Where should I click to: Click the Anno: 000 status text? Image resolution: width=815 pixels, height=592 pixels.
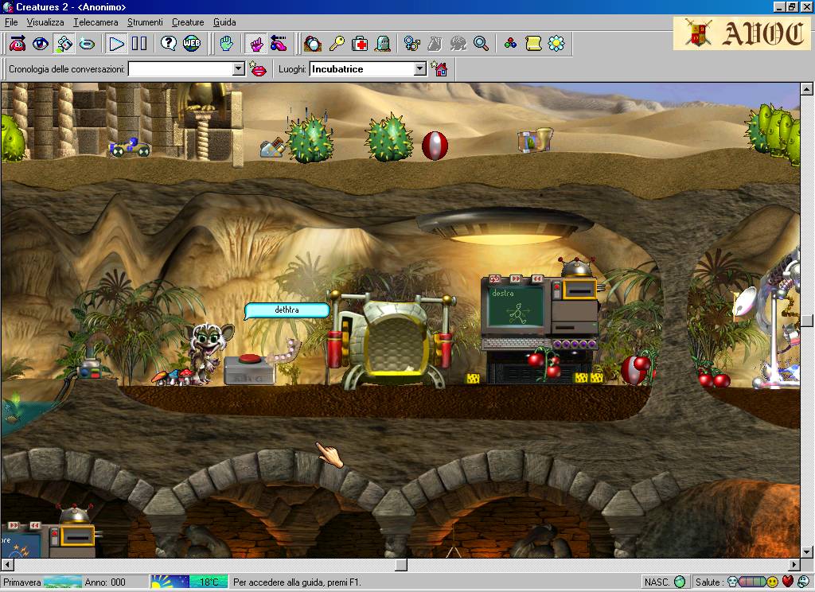(105, 582)
